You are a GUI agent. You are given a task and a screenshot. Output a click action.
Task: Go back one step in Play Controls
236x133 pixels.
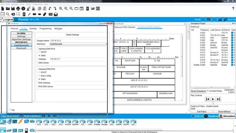click(x=208, y=99)
